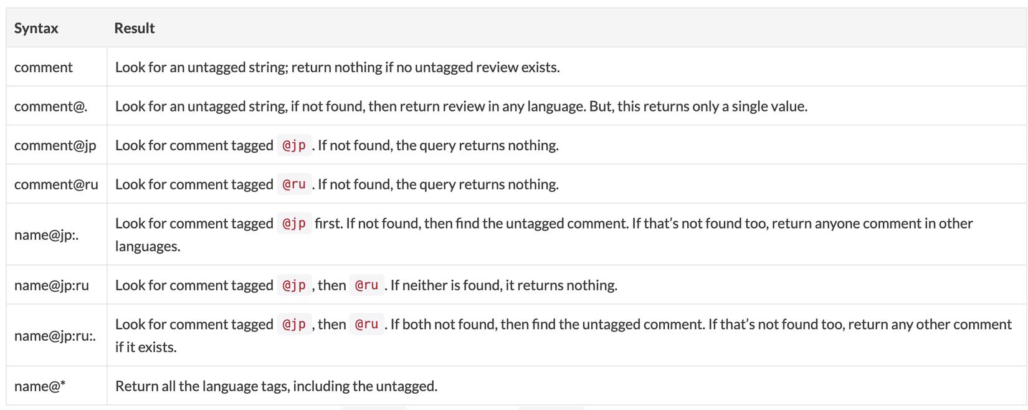Click the "comment@." syntax cell
This screenshot has height=410, width=1028.
[51, 107]
